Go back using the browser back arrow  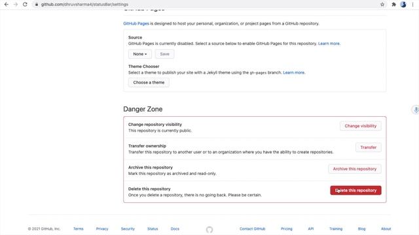6,5
